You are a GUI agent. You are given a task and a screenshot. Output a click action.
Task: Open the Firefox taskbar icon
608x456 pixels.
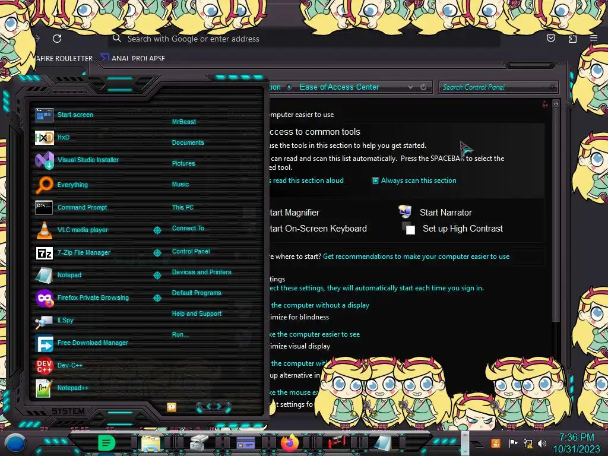(x=290, y=443)
